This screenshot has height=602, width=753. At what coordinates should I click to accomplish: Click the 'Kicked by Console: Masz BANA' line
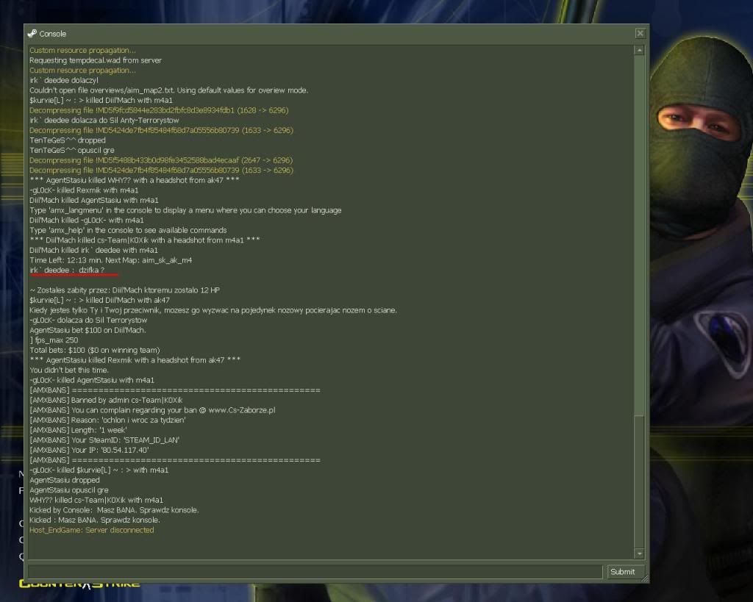[114, 510]
